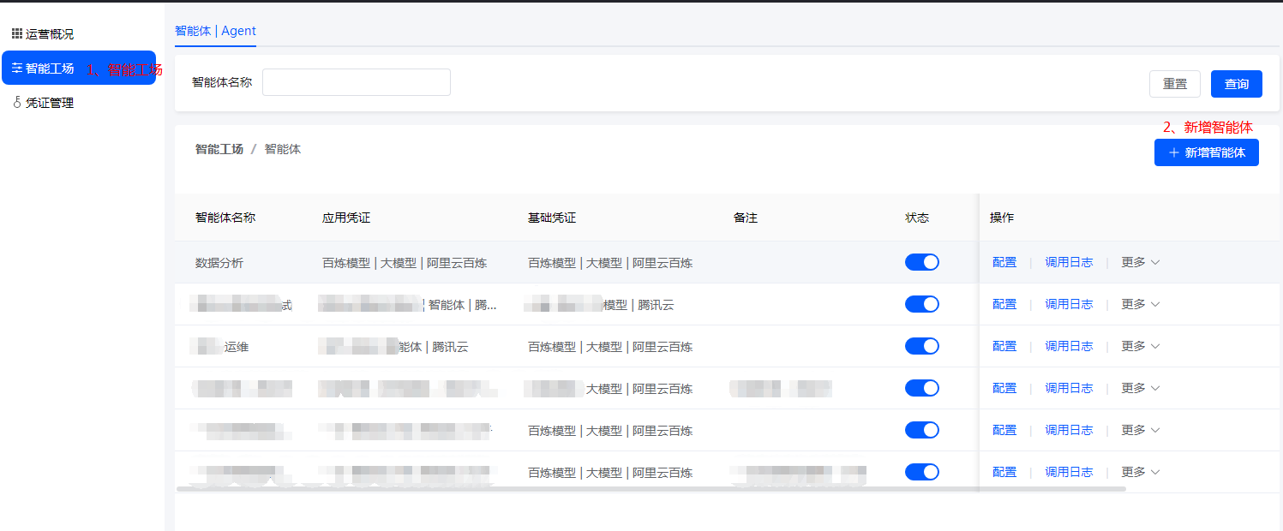The image size is (1283, 531).
Task: Turn off the last row's status toggle
Action: pos(921,471)
